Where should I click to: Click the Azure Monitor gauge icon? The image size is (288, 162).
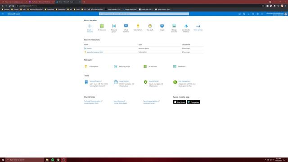(116, 82)
